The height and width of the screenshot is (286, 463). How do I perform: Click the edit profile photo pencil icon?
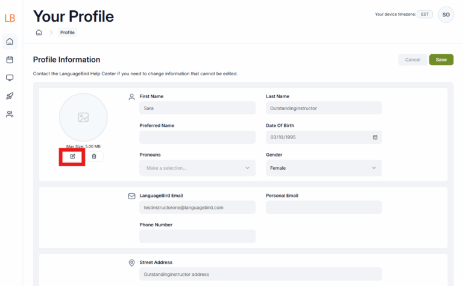(72, 157)
